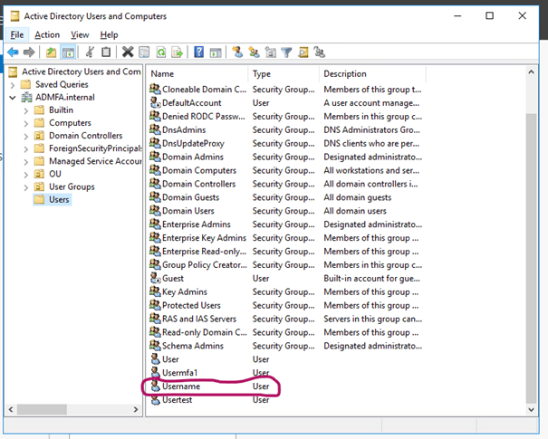This screenshot has width=548, height=439.
Task: Select the Username user entry
Action: point(181,387)
